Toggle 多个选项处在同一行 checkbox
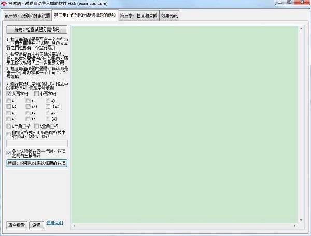 9,153
